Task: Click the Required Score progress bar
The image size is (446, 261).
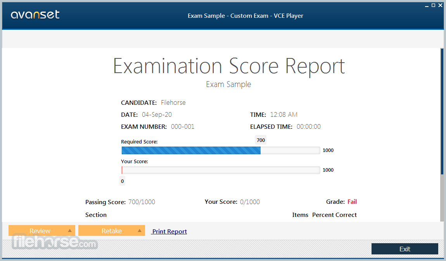Action: (x=221, y=150)
